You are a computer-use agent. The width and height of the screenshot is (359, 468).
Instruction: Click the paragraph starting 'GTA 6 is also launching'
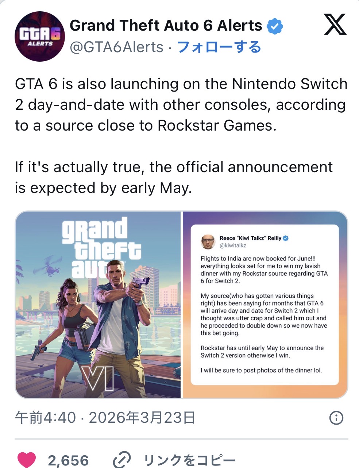[x=181, y=105]
